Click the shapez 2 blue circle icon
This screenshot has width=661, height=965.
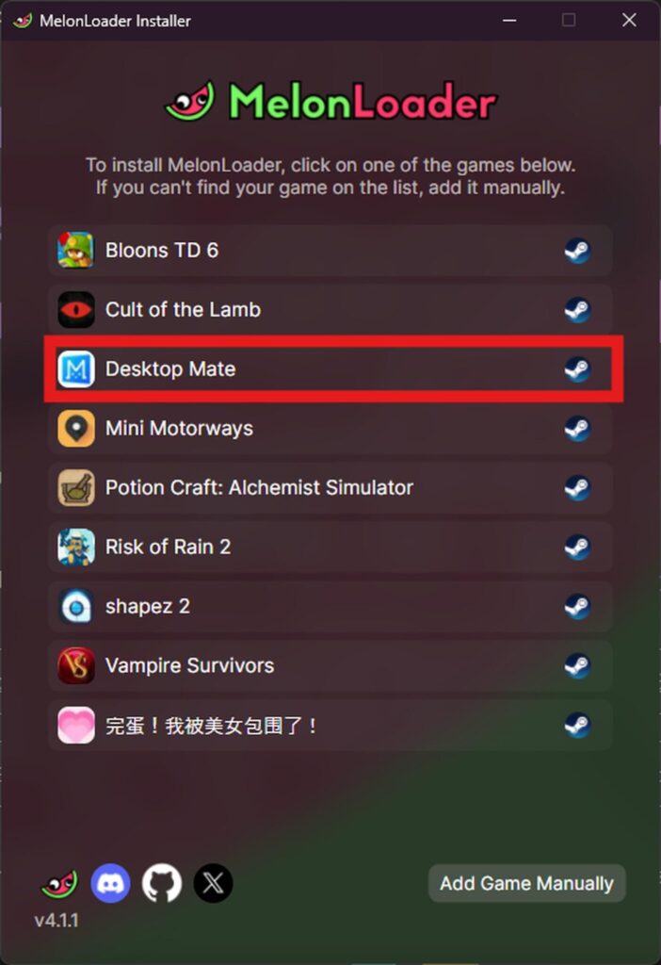(x=75, y=606)
